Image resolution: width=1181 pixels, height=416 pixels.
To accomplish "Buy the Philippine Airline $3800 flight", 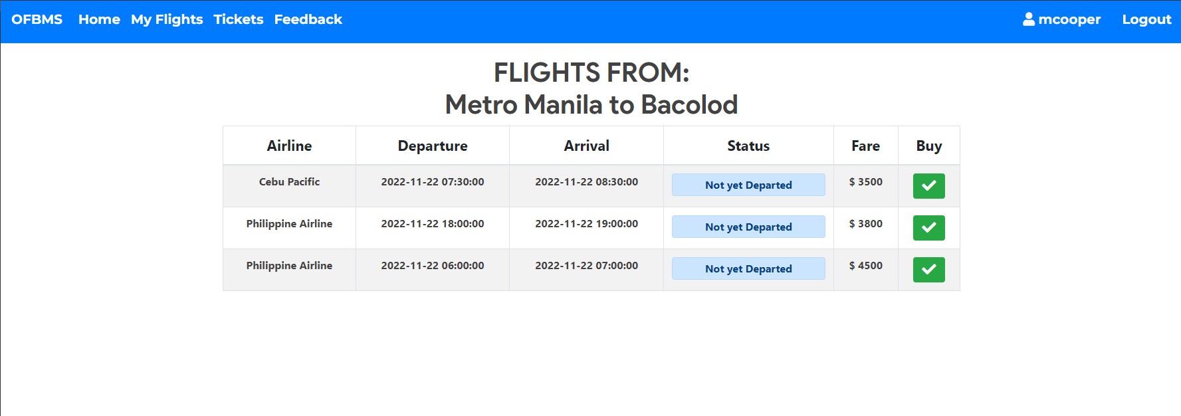I will (928, 228).
